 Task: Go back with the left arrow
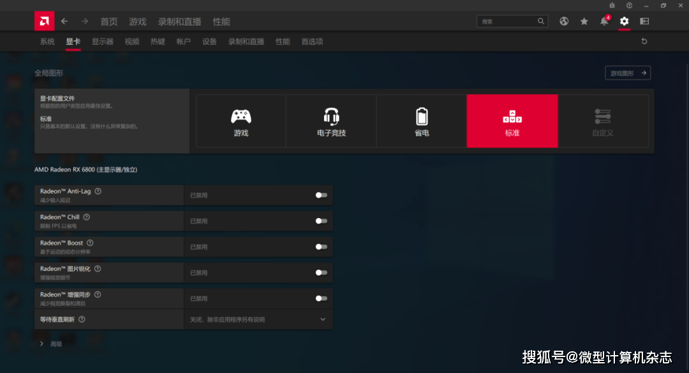click(x=64, y=21)
